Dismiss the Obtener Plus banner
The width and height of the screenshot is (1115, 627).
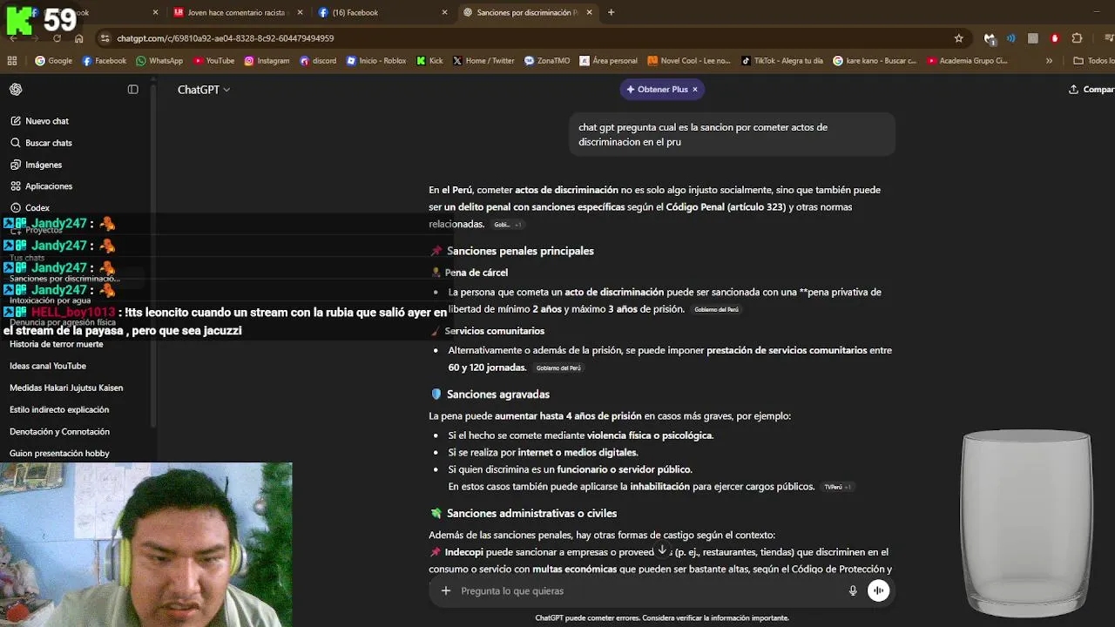click(694, 89)
